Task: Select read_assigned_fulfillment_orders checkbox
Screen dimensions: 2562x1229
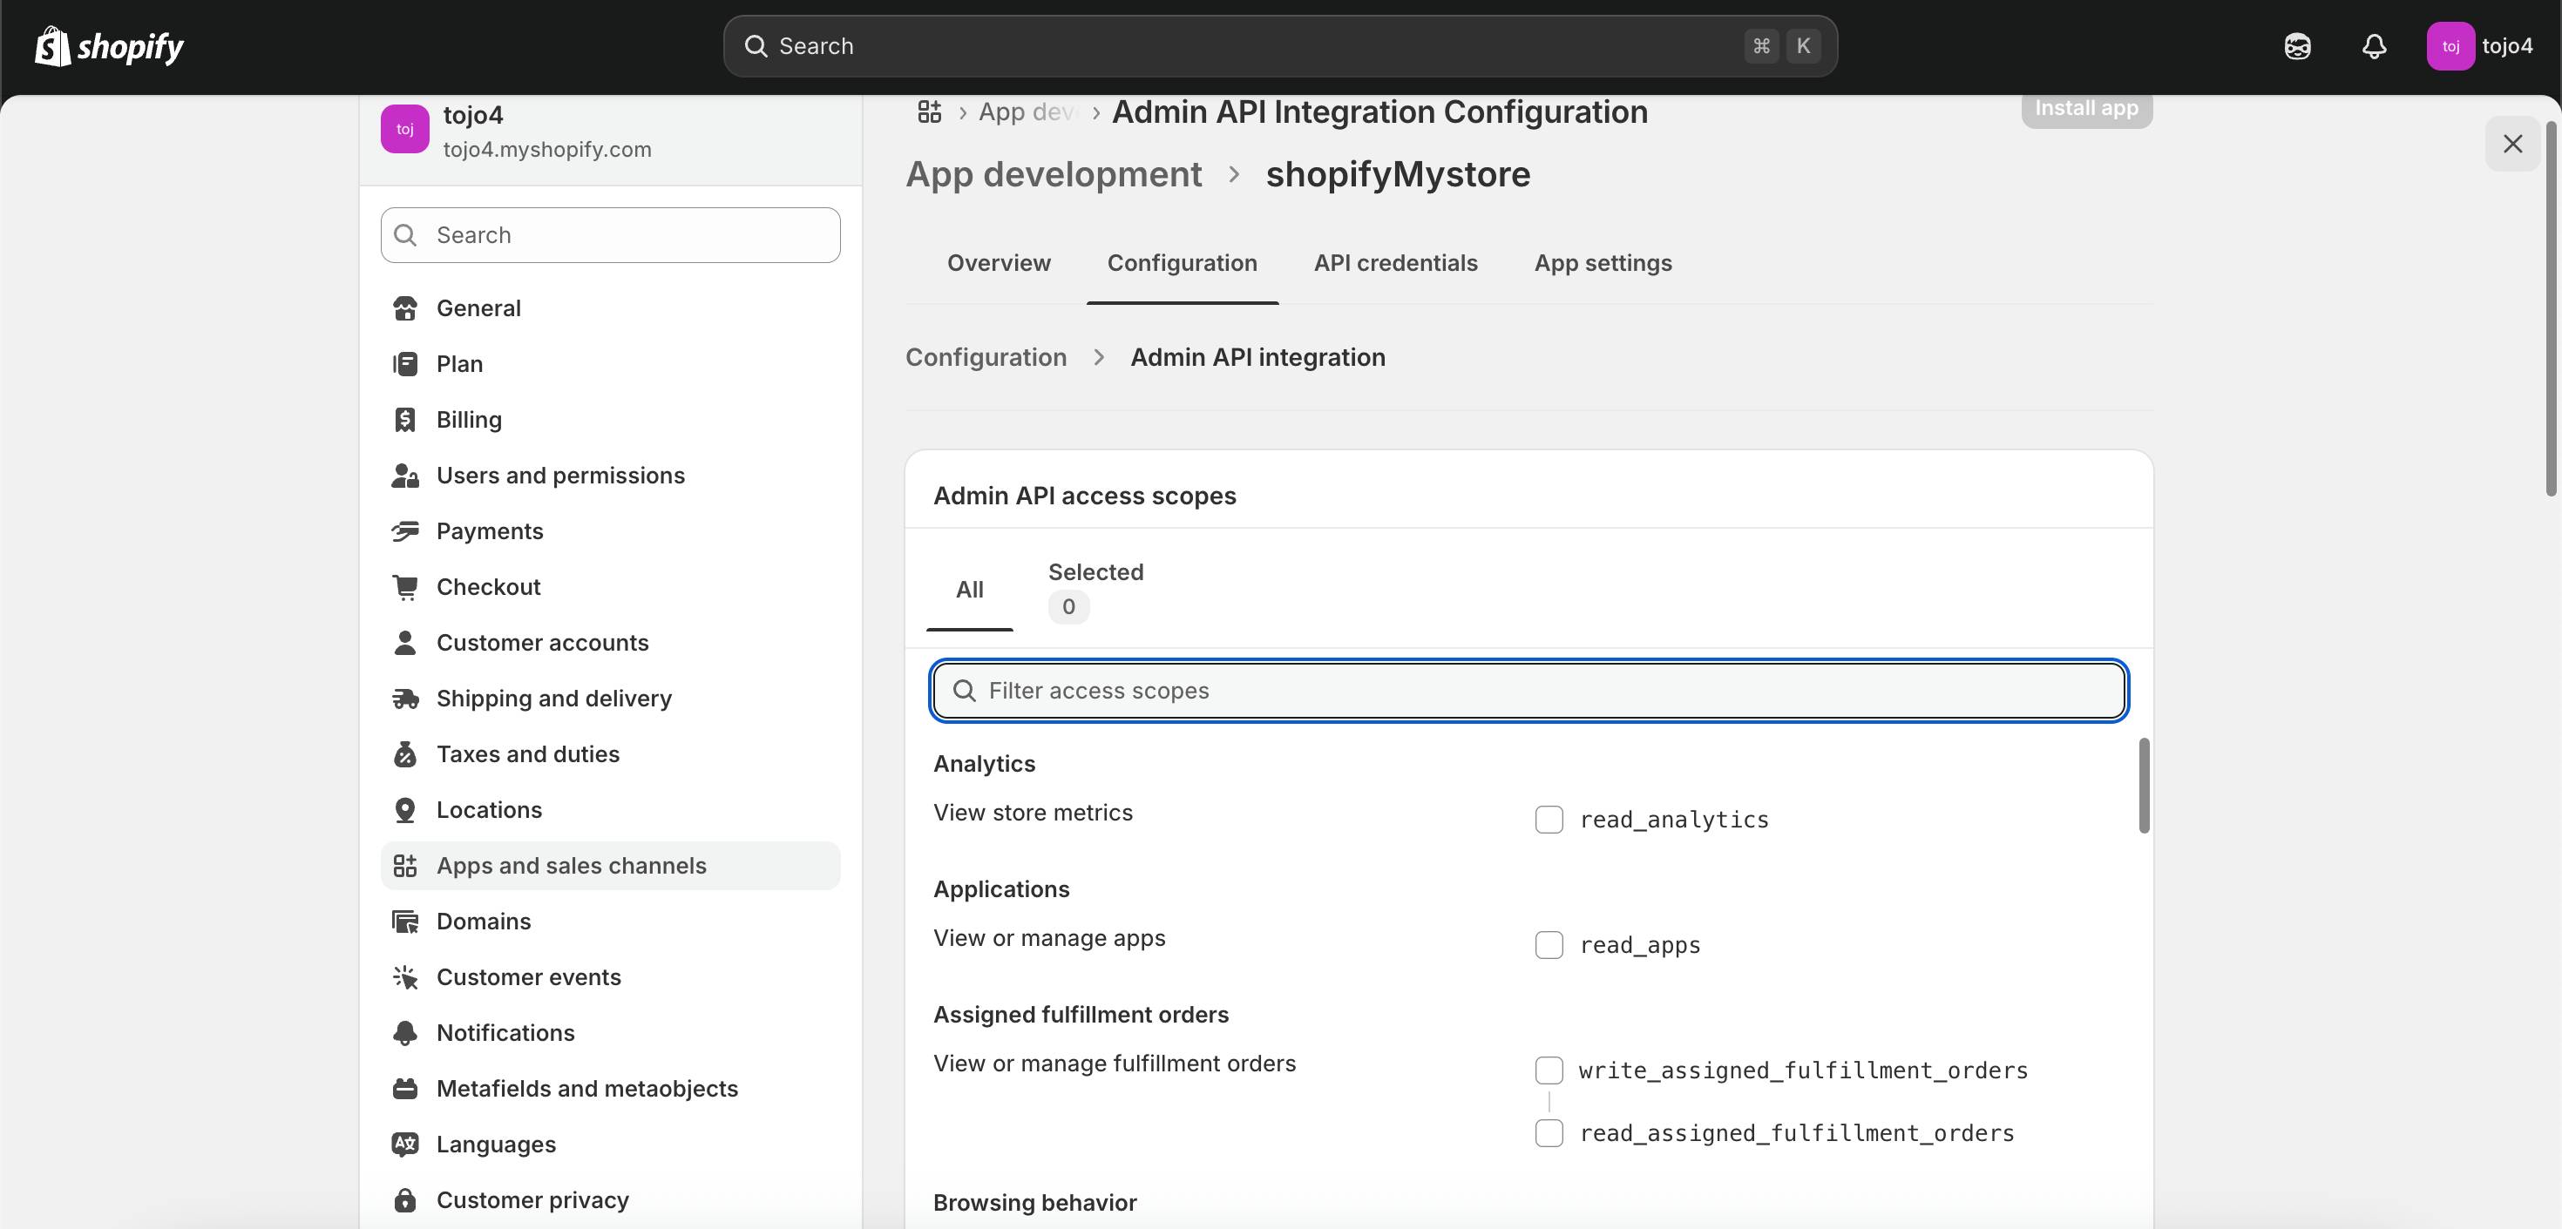Action: (x=1549, y=1132)
